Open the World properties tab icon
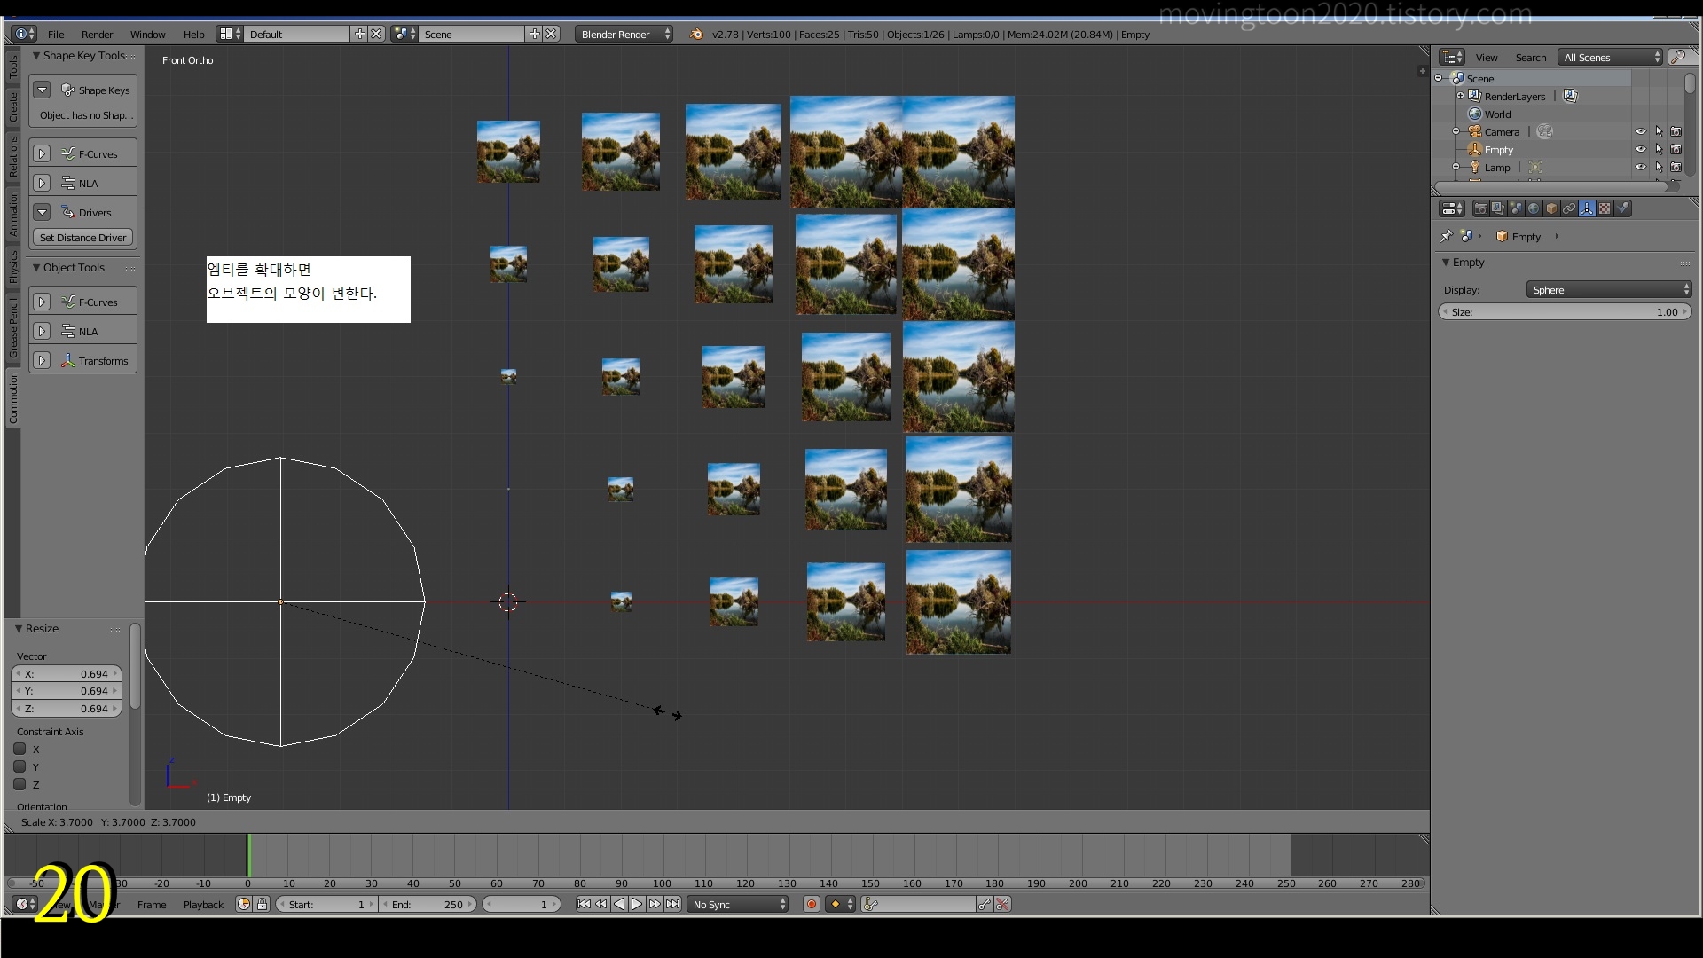This screenshot has width=1703, height=958. coord(1534,208)
